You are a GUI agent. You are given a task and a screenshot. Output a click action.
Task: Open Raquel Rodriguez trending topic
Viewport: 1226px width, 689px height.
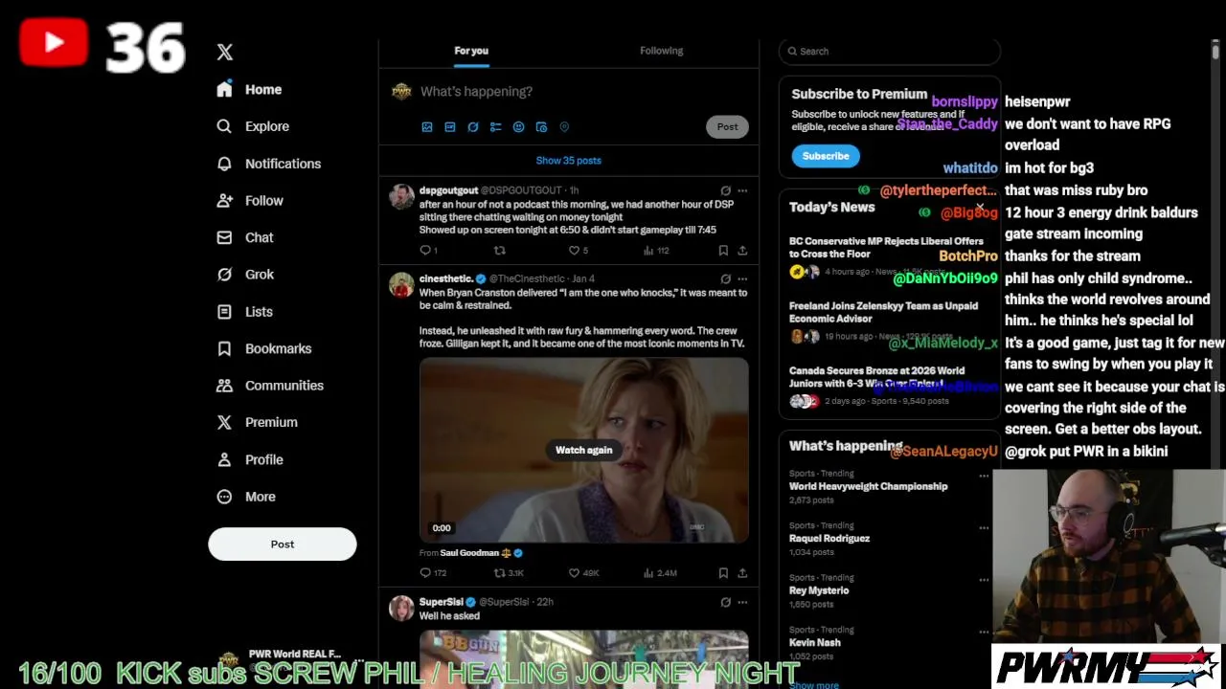coord(829,539)
